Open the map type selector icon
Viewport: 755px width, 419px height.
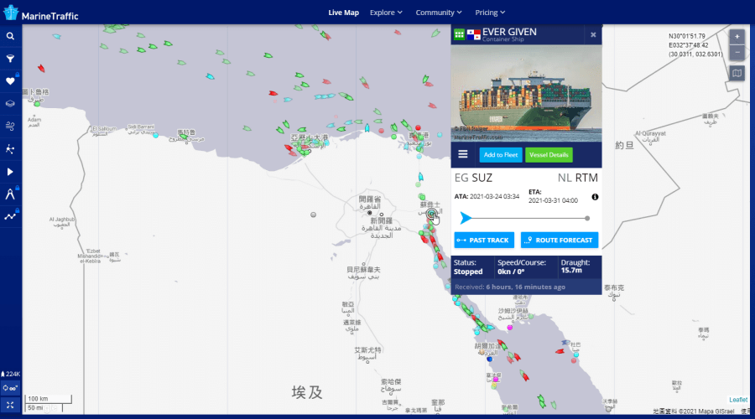tap(737, 73)
